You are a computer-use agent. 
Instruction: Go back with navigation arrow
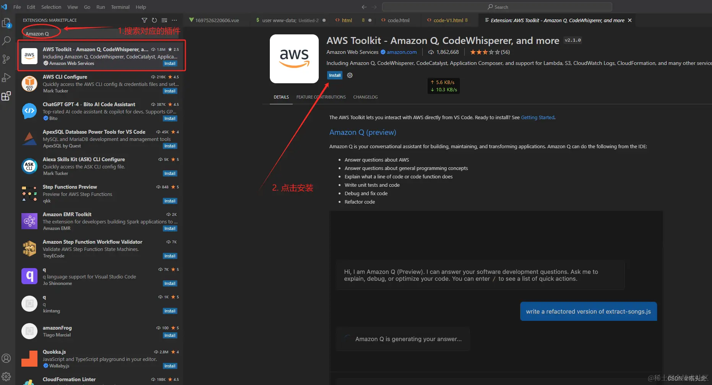(x=364, y=7)
